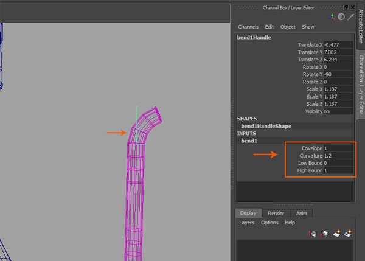Create a new empty layer icon
Viewport: 365px width, 261px height.
click(x=336, y=234)
